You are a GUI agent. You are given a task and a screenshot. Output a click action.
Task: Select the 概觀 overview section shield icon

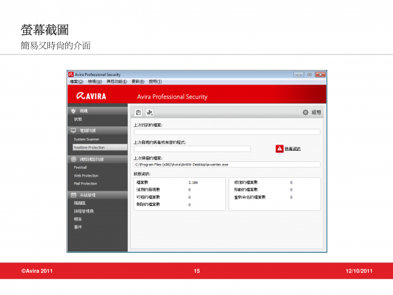[x=74, y=110]
